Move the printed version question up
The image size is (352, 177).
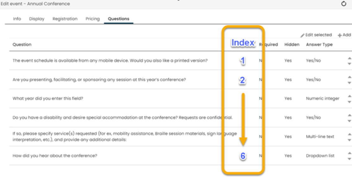coord(349,58)
